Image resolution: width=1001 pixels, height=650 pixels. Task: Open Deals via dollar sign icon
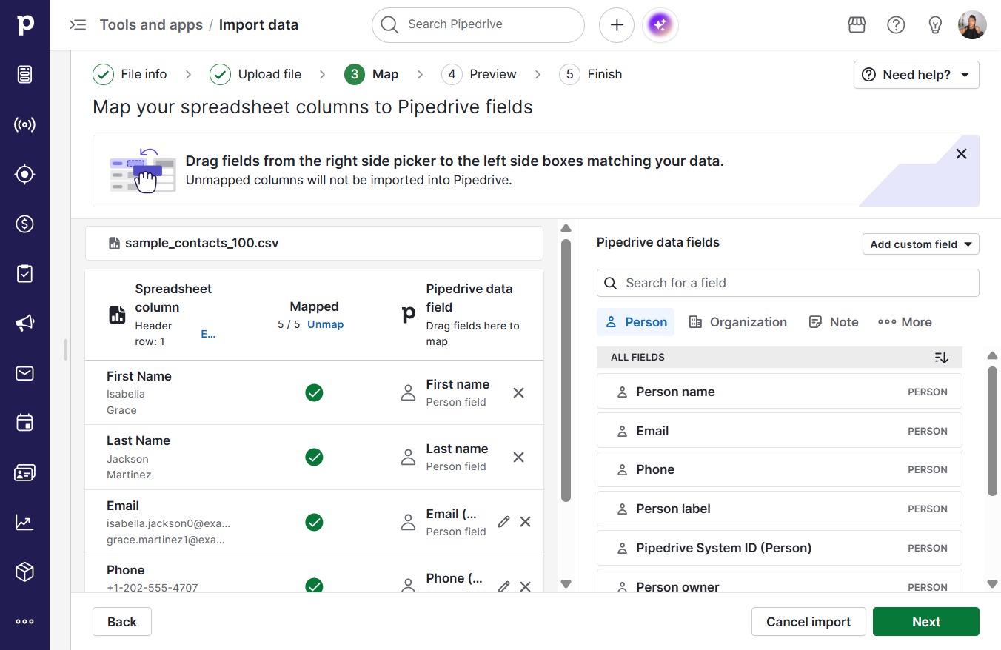click(24, 224)
